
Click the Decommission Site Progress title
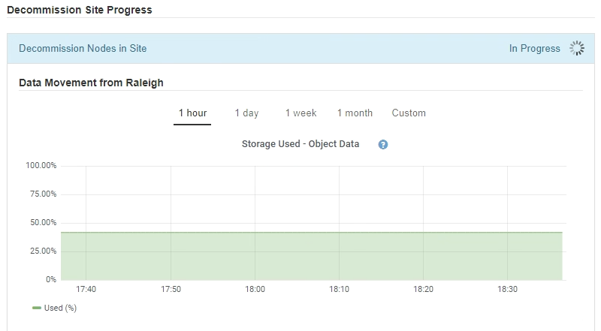tap(79, 11)
